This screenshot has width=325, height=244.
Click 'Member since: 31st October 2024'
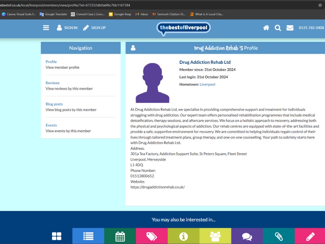click(x=207, y=70)
